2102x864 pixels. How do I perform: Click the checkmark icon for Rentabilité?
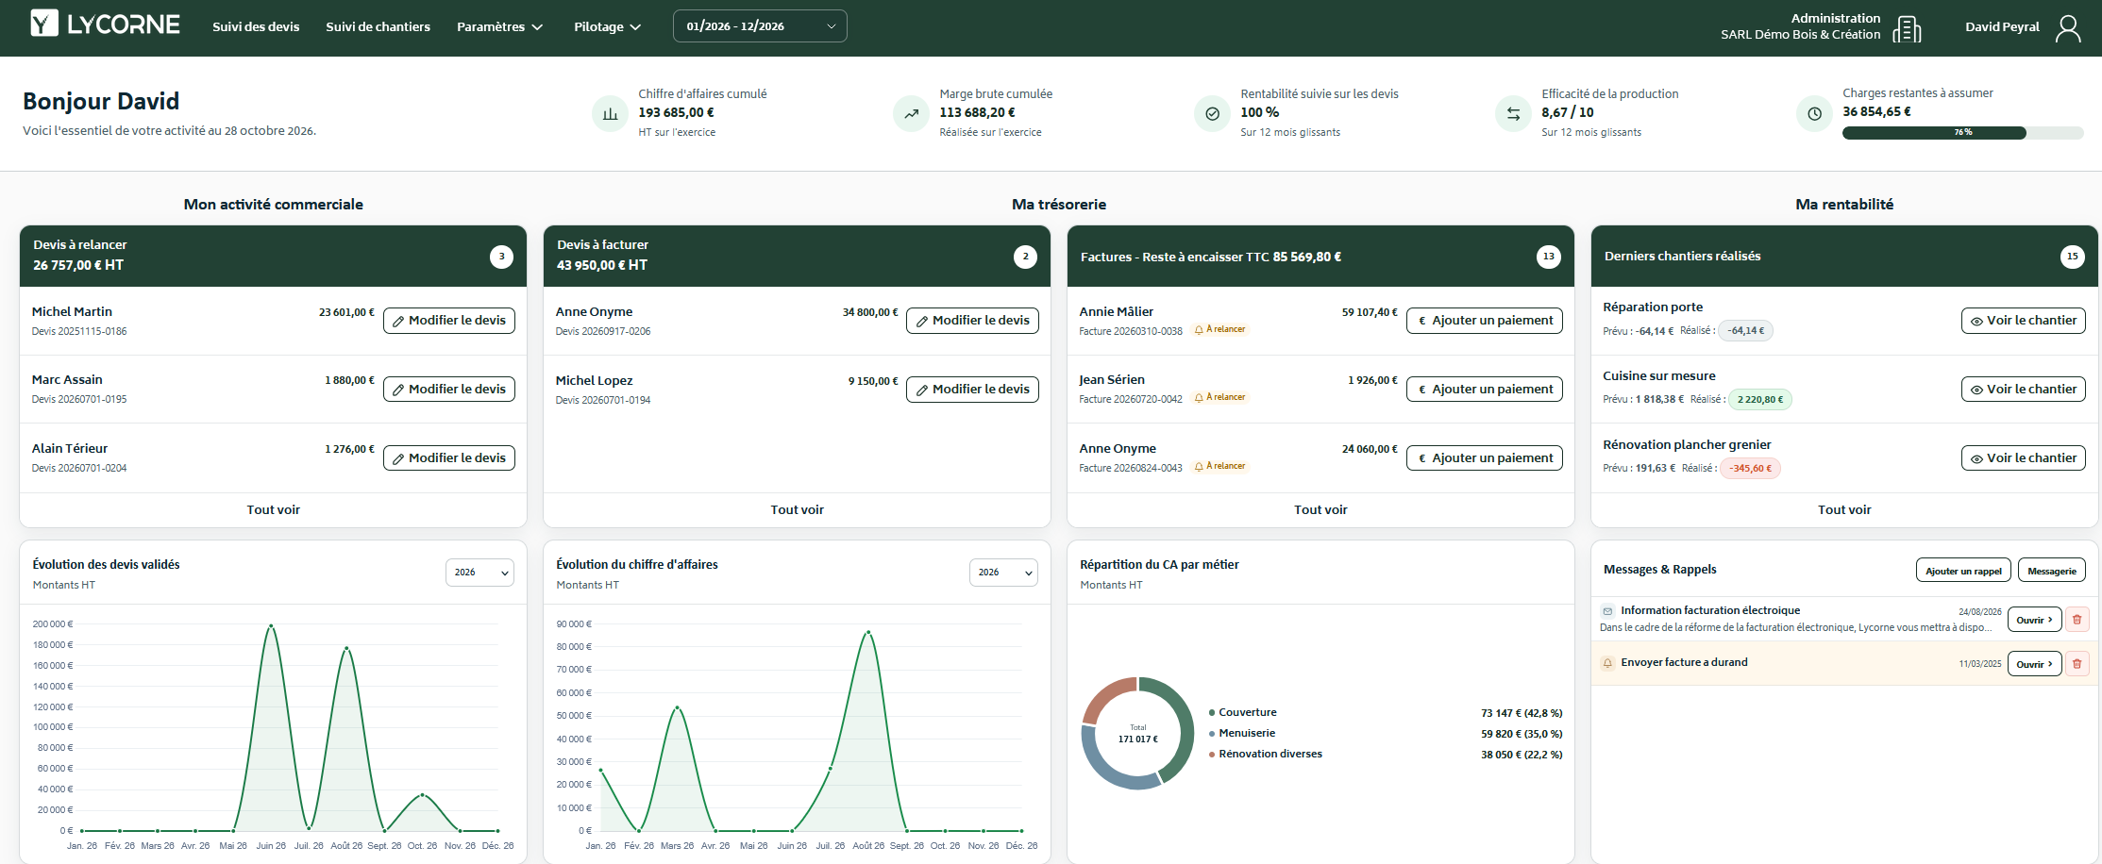click(x=1212, y=114)
